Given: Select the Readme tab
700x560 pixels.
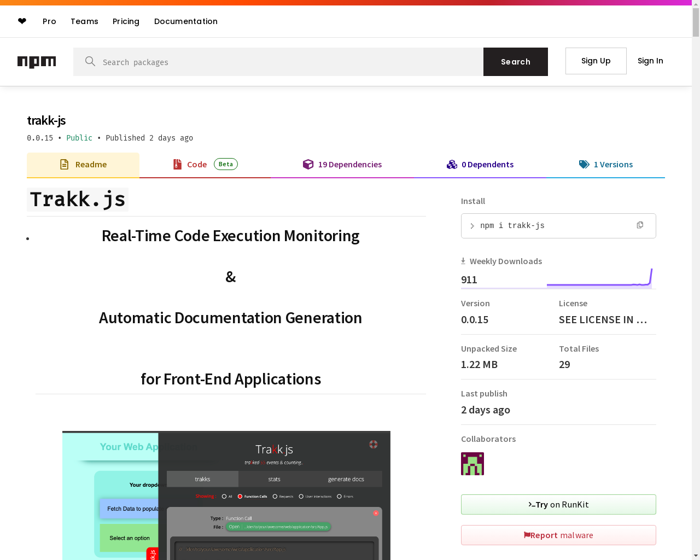Looking at the screenshot, I should [83, 165].
